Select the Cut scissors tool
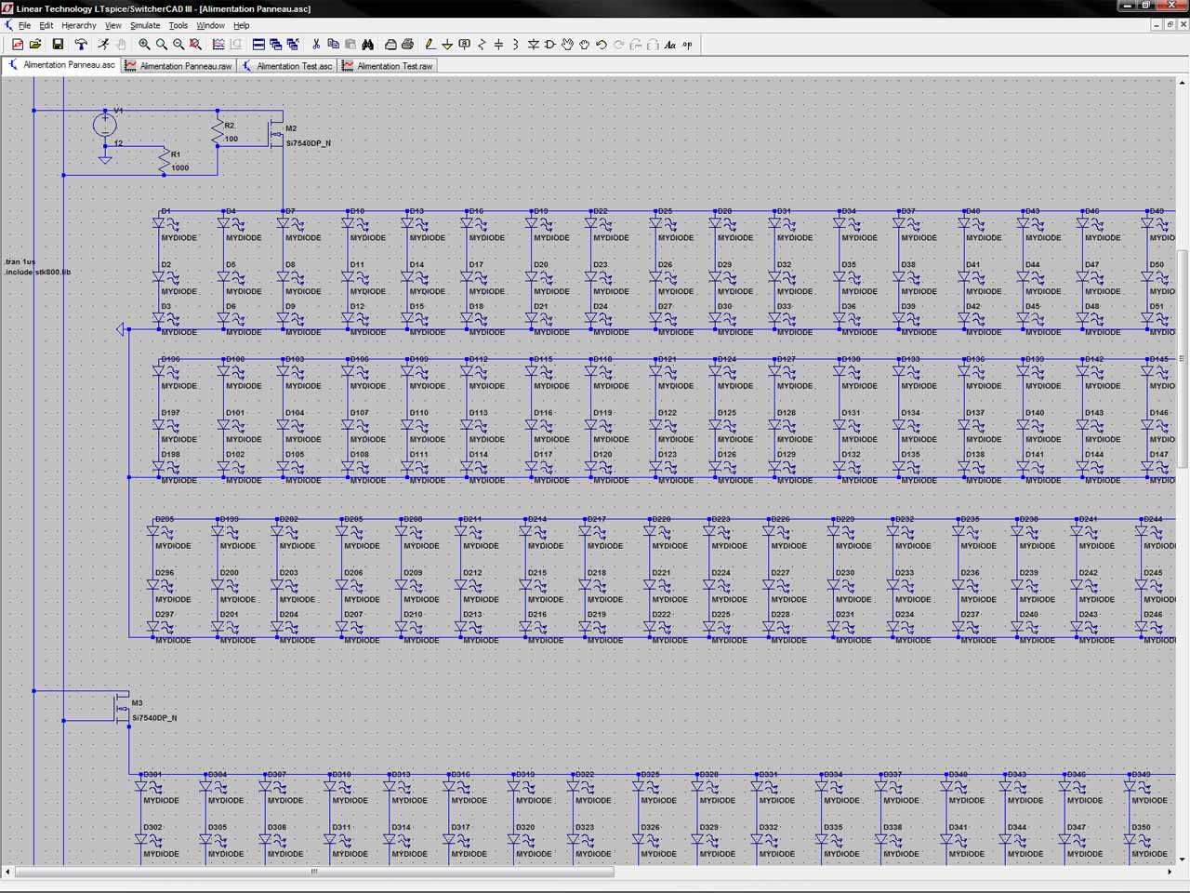Image resolution: width=1190 pixels, height=893 pixels. 316,45
